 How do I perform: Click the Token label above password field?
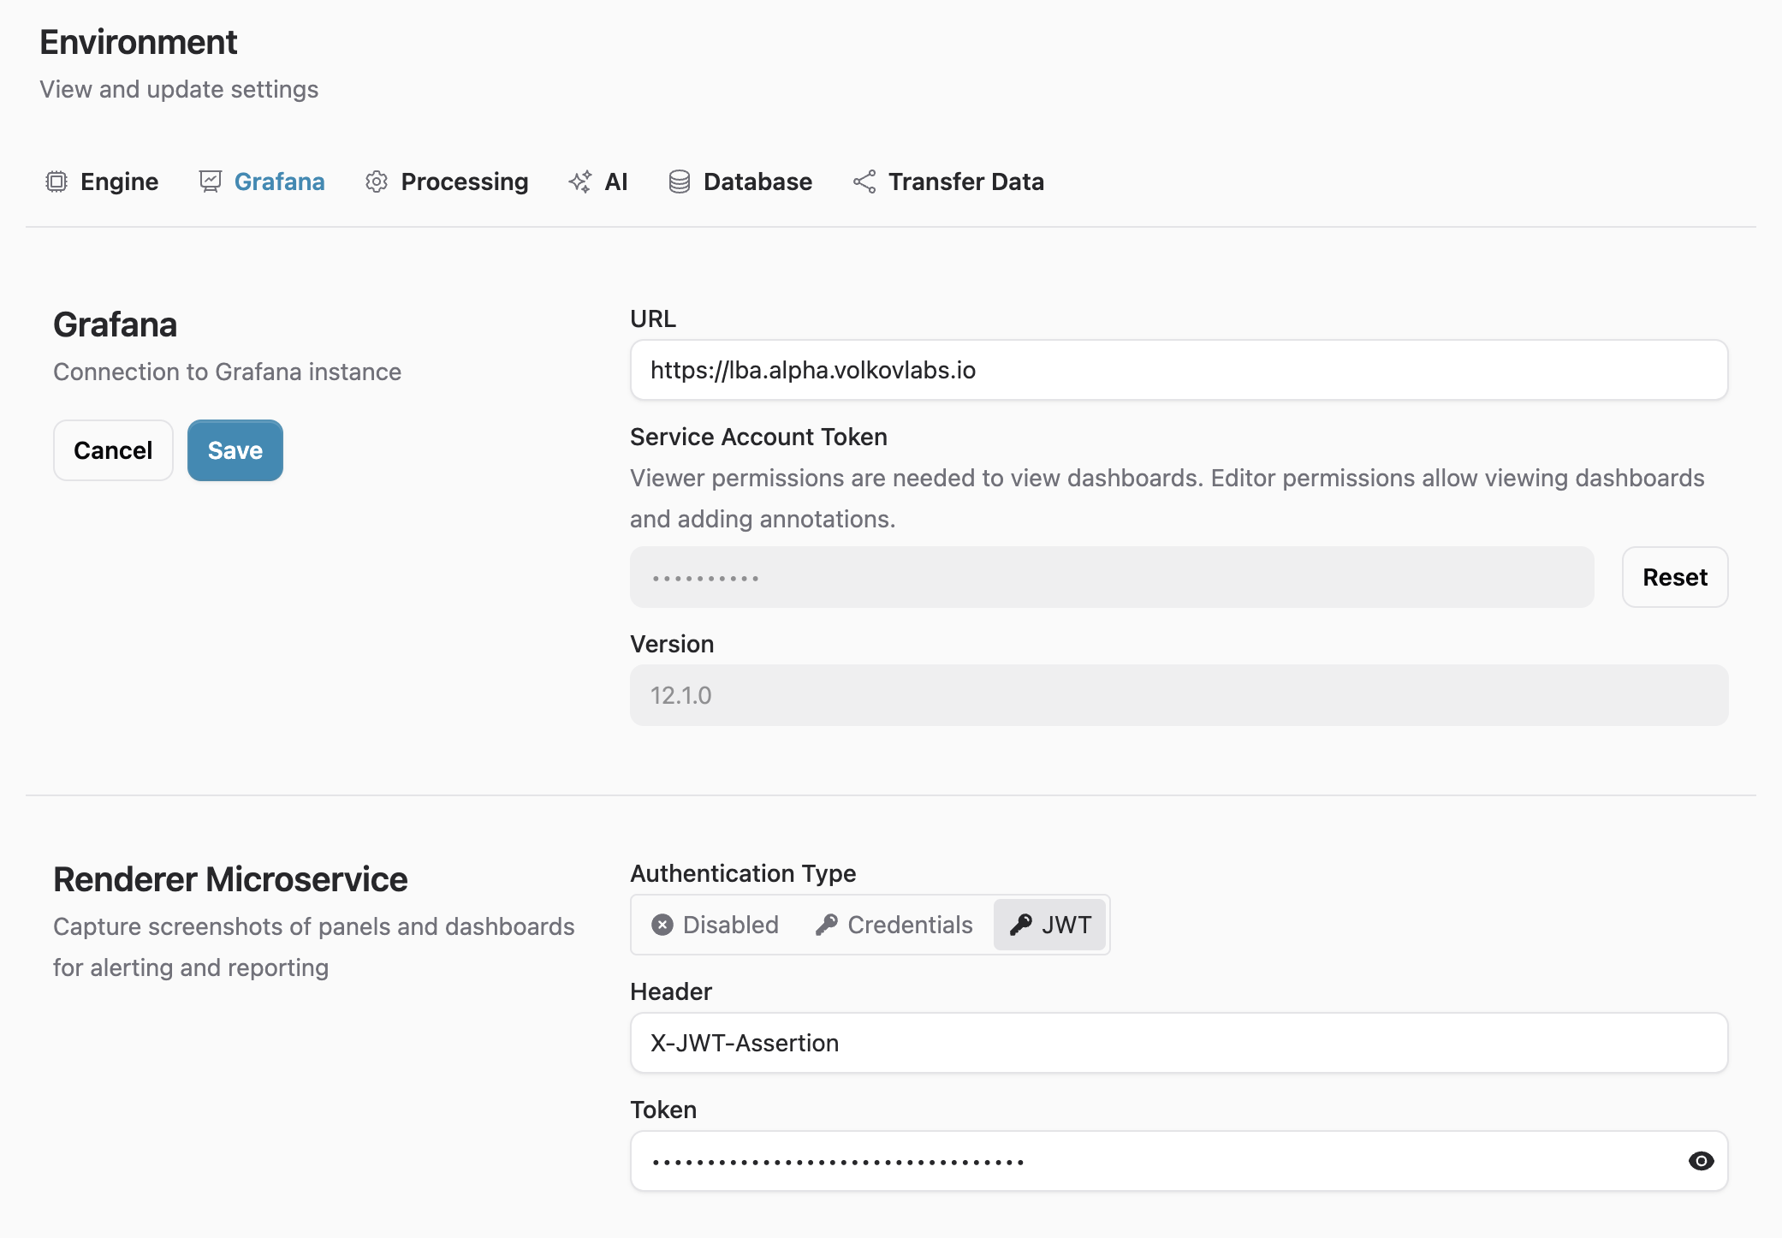click(663, 1110)
